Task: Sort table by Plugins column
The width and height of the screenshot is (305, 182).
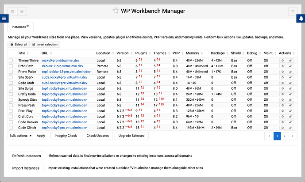Action: pos(143,53)
